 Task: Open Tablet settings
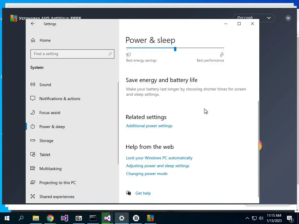point(45,155)
